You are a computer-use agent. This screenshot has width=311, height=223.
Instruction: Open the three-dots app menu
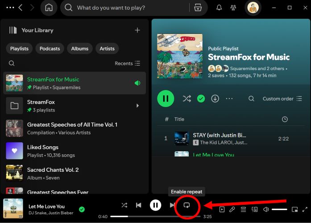(10, 8)
